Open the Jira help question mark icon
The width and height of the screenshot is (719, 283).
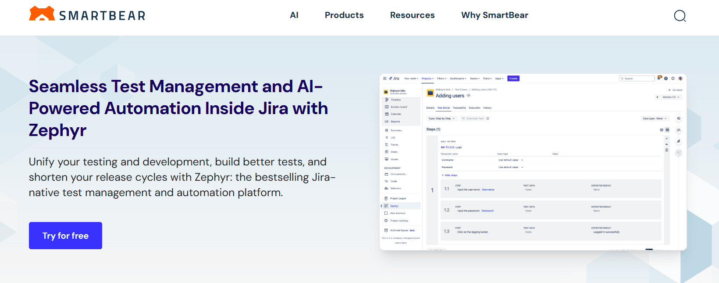(x=666, y=79)
